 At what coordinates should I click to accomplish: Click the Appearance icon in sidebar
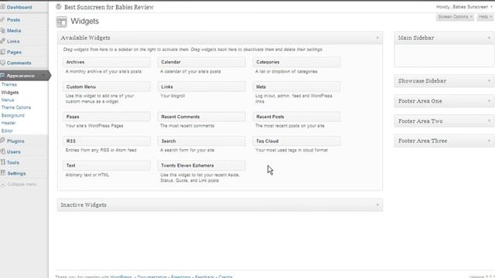click(2, 76)
